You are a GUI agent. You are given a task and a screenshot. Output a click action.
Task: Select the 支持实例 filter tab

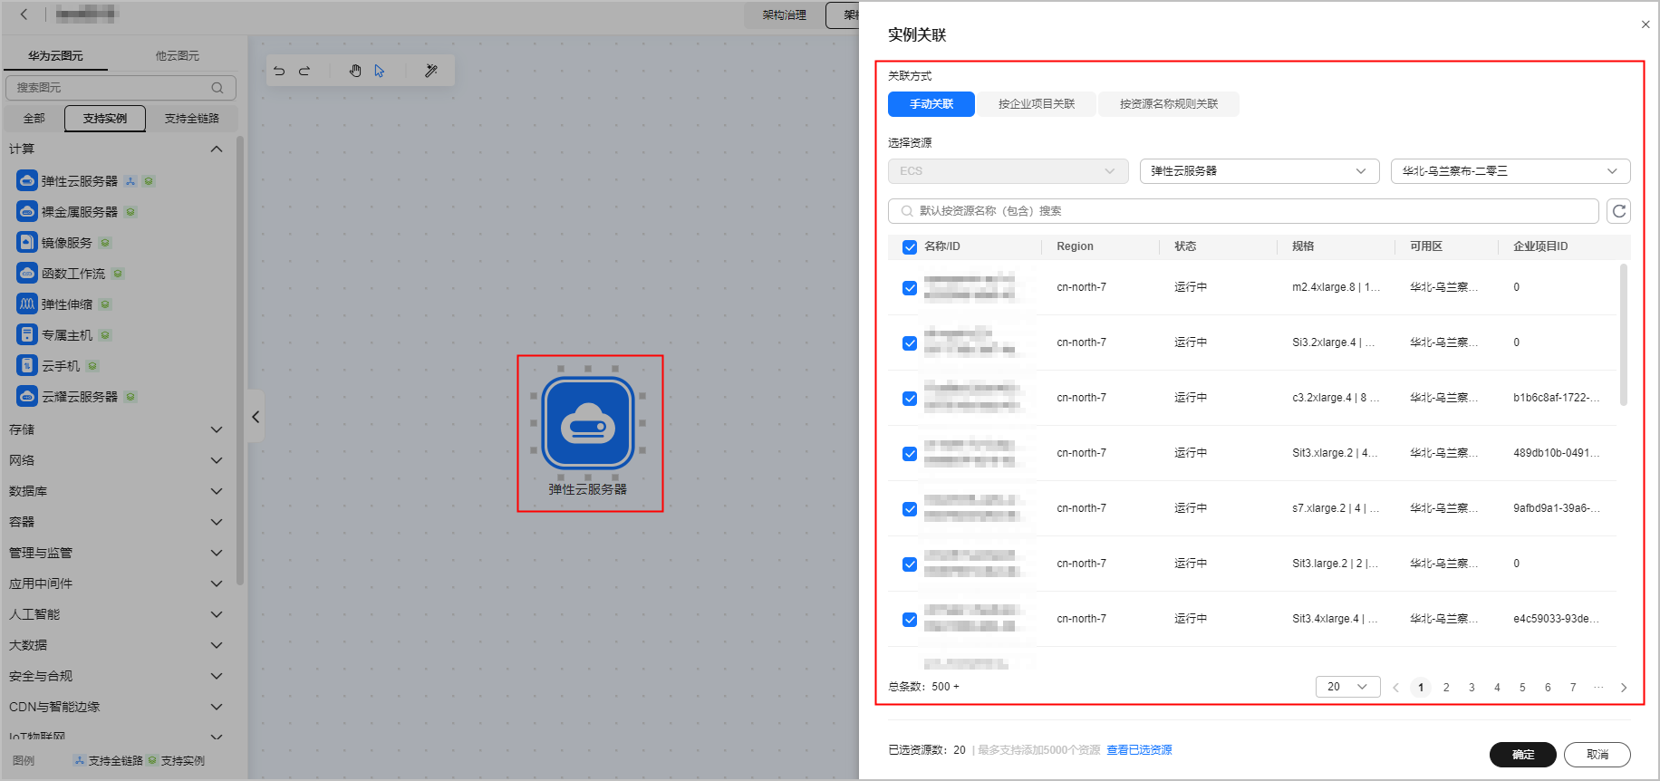click(105, 119)
